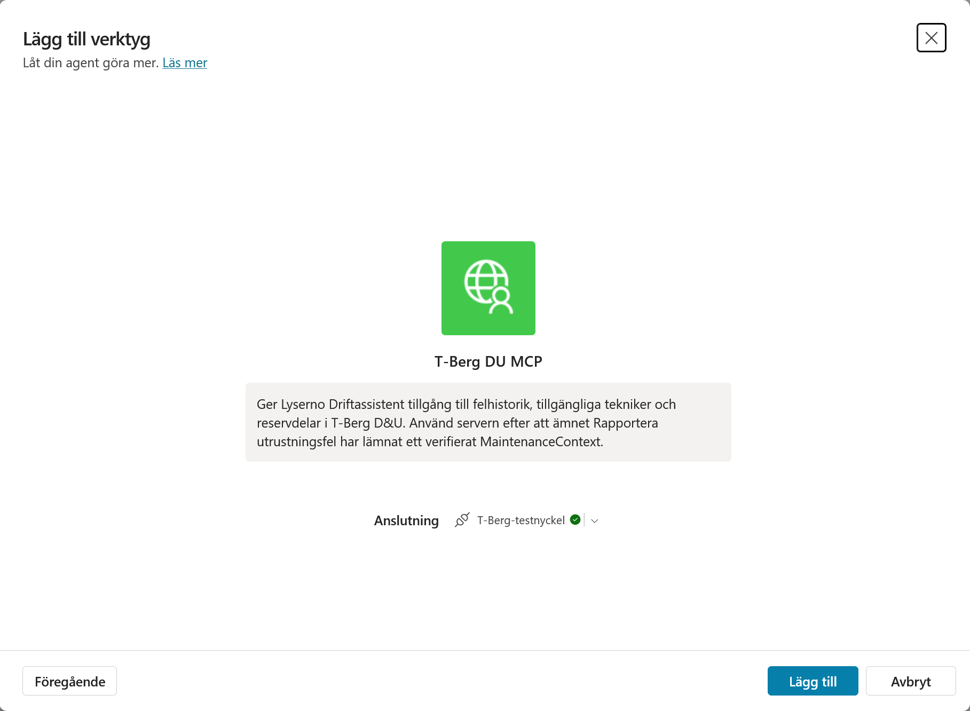The width and height of the screenshot is (970, 711).
Task: Click the connection plug icon beside Anslutning
Action: (x=462, y=520)
